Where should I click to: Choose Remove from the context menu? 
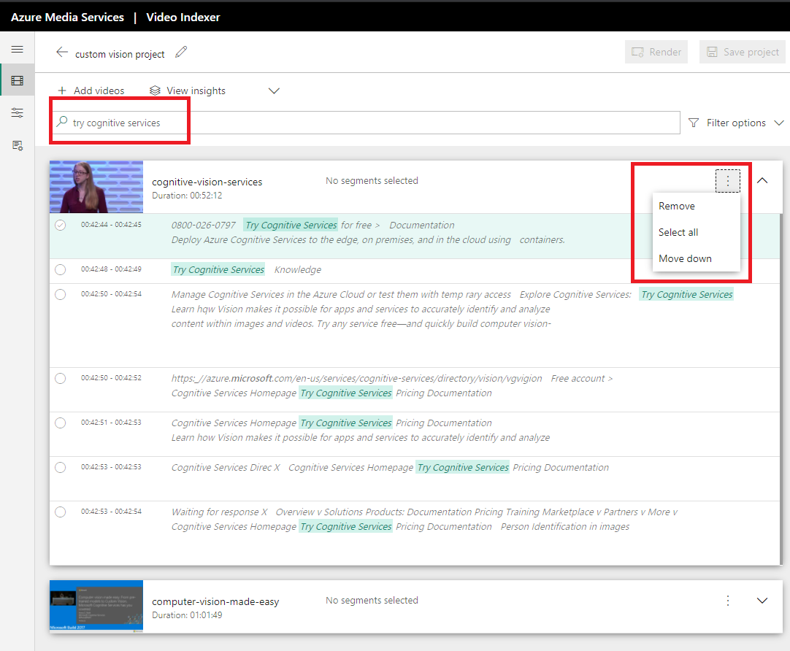click(x=697, y=206)
